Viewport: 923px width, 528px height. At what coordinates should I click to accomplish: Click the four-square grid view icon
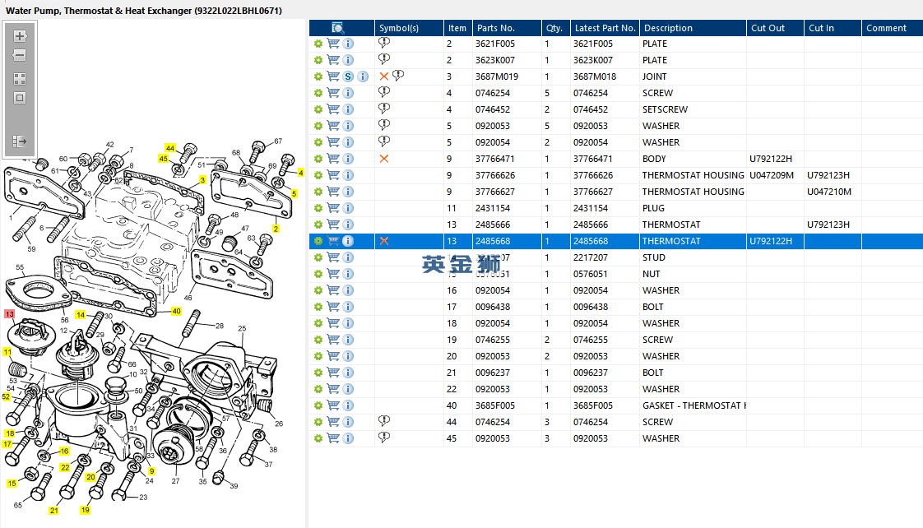tap(20, 79)
